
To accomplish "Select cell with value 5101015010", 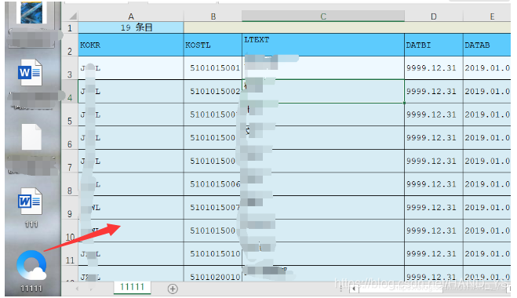I will coord(213,254).
